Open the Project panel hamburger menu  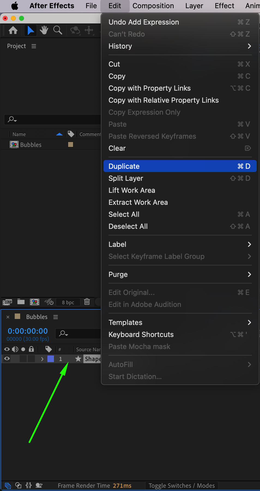34,46
